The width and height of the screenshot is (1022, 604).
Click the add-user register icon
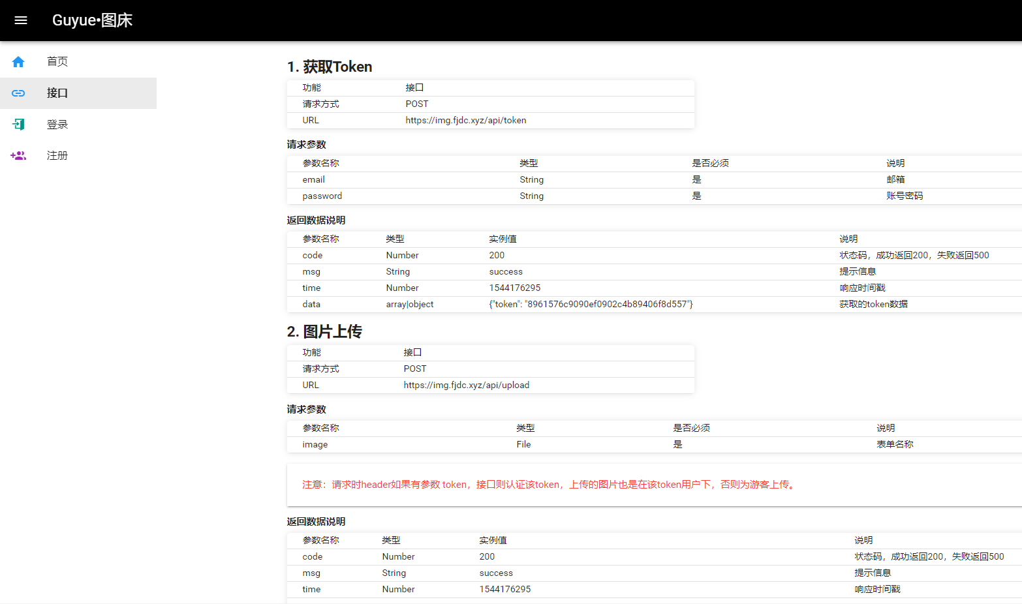pyautogui.click(x=18, y=156)
